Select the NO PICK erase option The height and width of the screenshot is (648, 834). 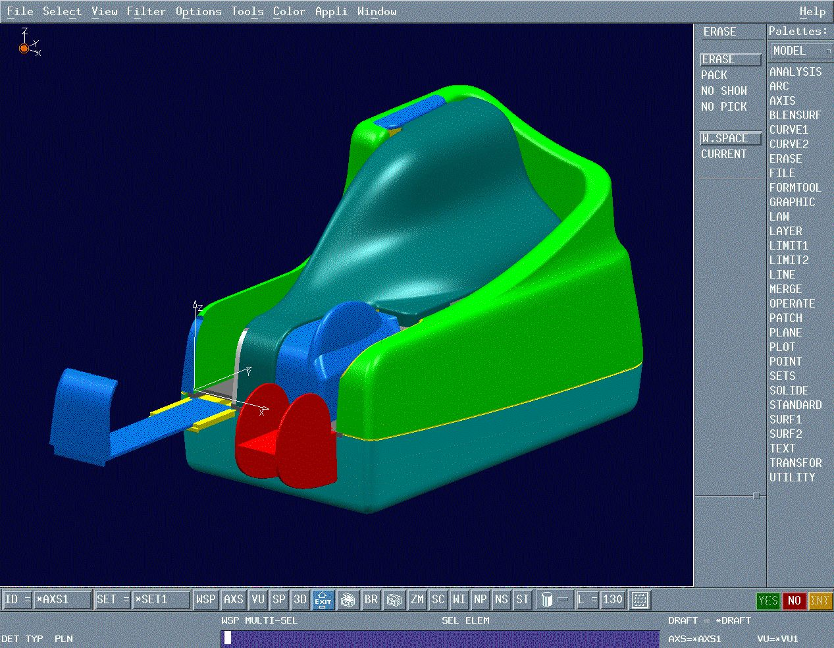point(723,107)
